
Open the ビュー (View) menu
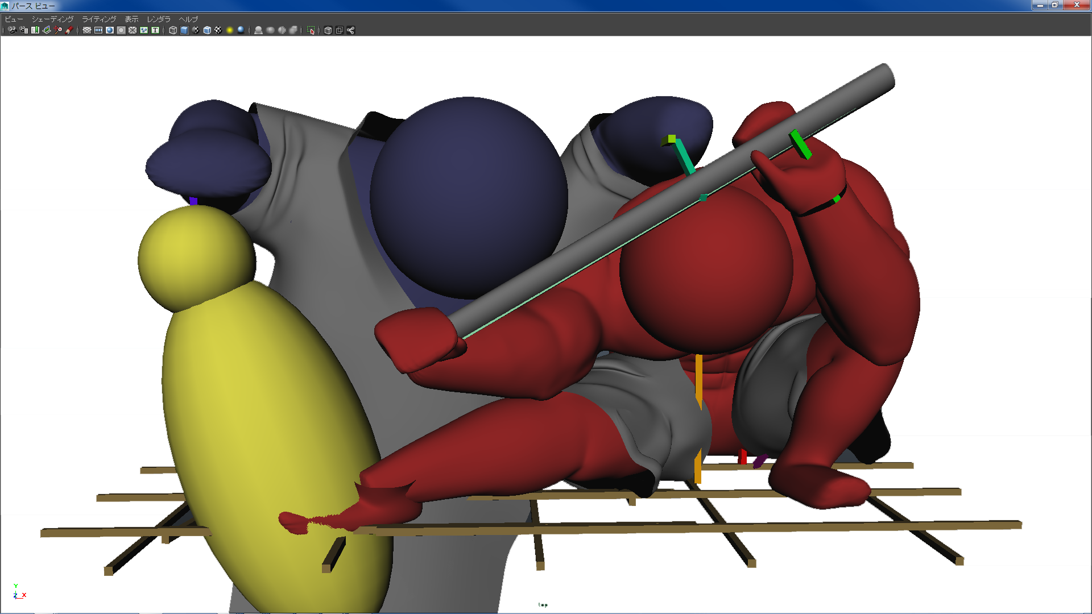point(14,19)
